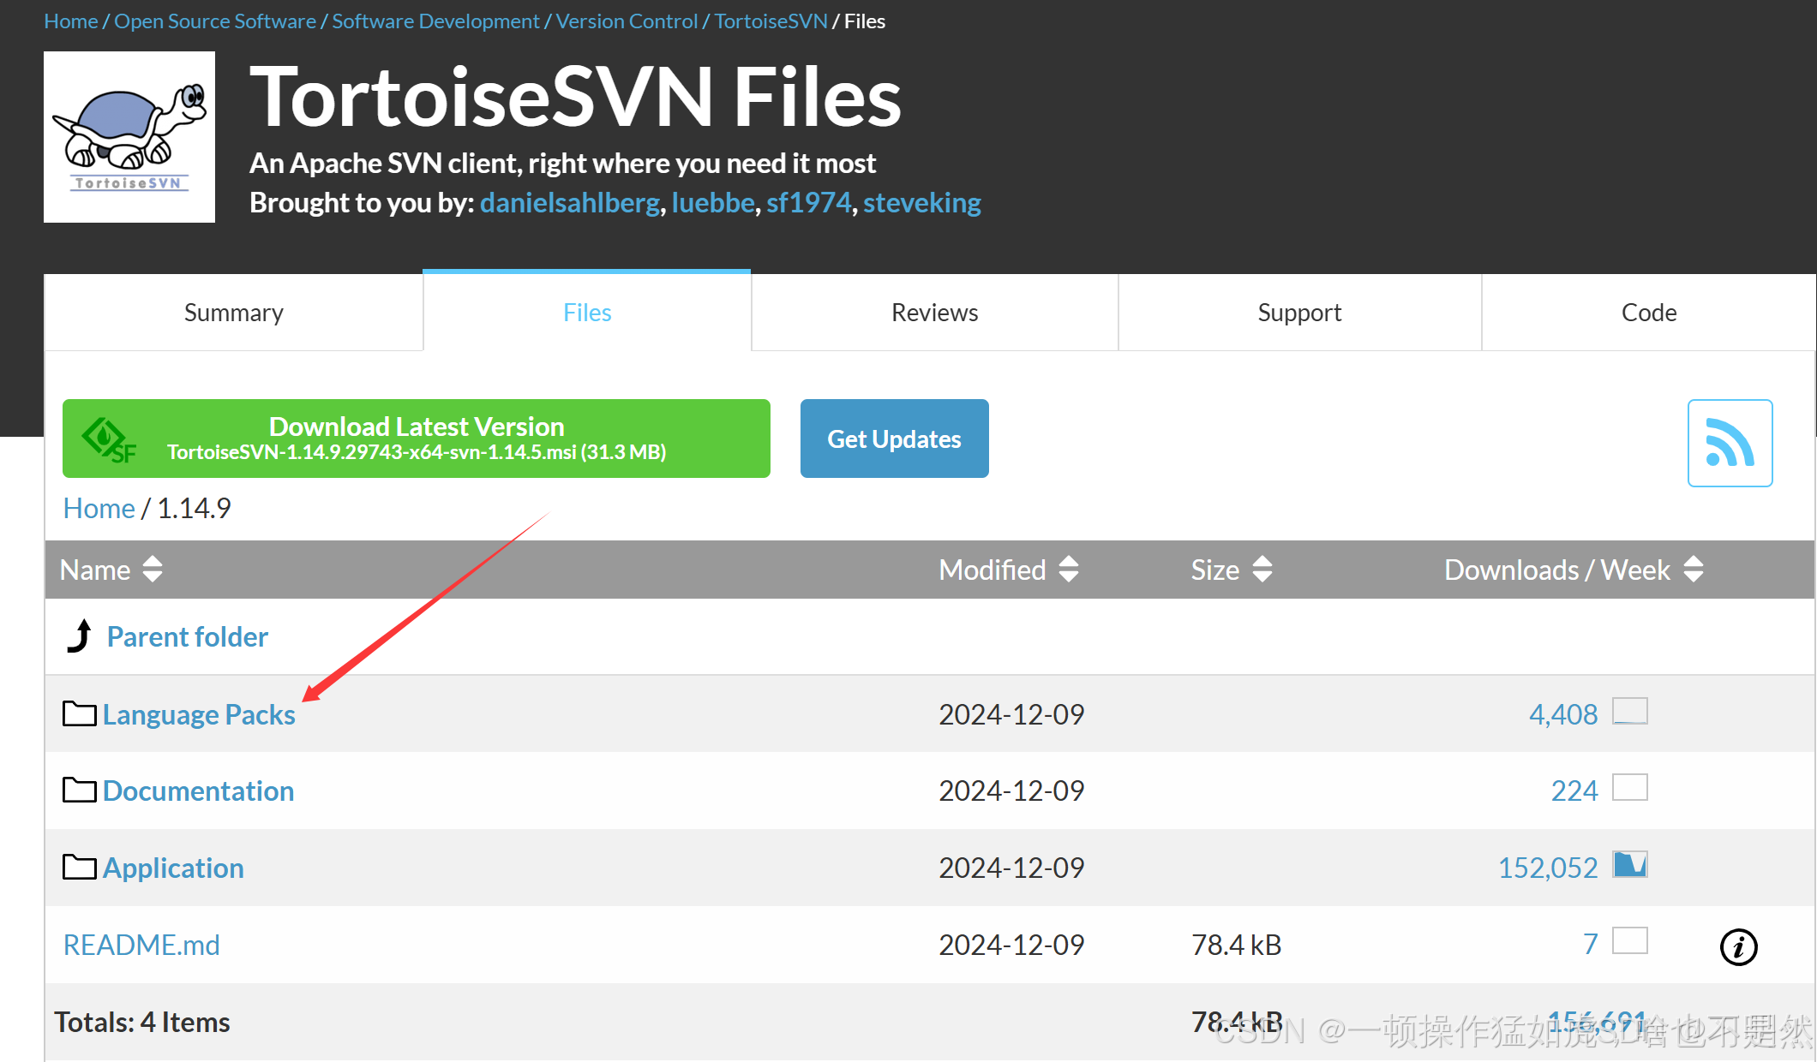Open the Version Control breadcrumb link

point(627,21)
